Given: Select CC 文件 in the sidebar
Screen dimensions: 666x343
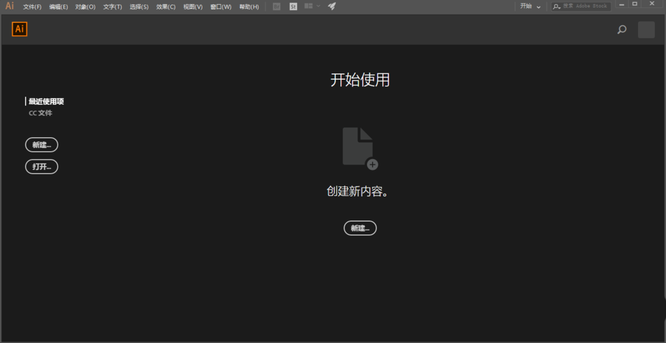Looking at the screenshot, I should (x=41, y=113).
